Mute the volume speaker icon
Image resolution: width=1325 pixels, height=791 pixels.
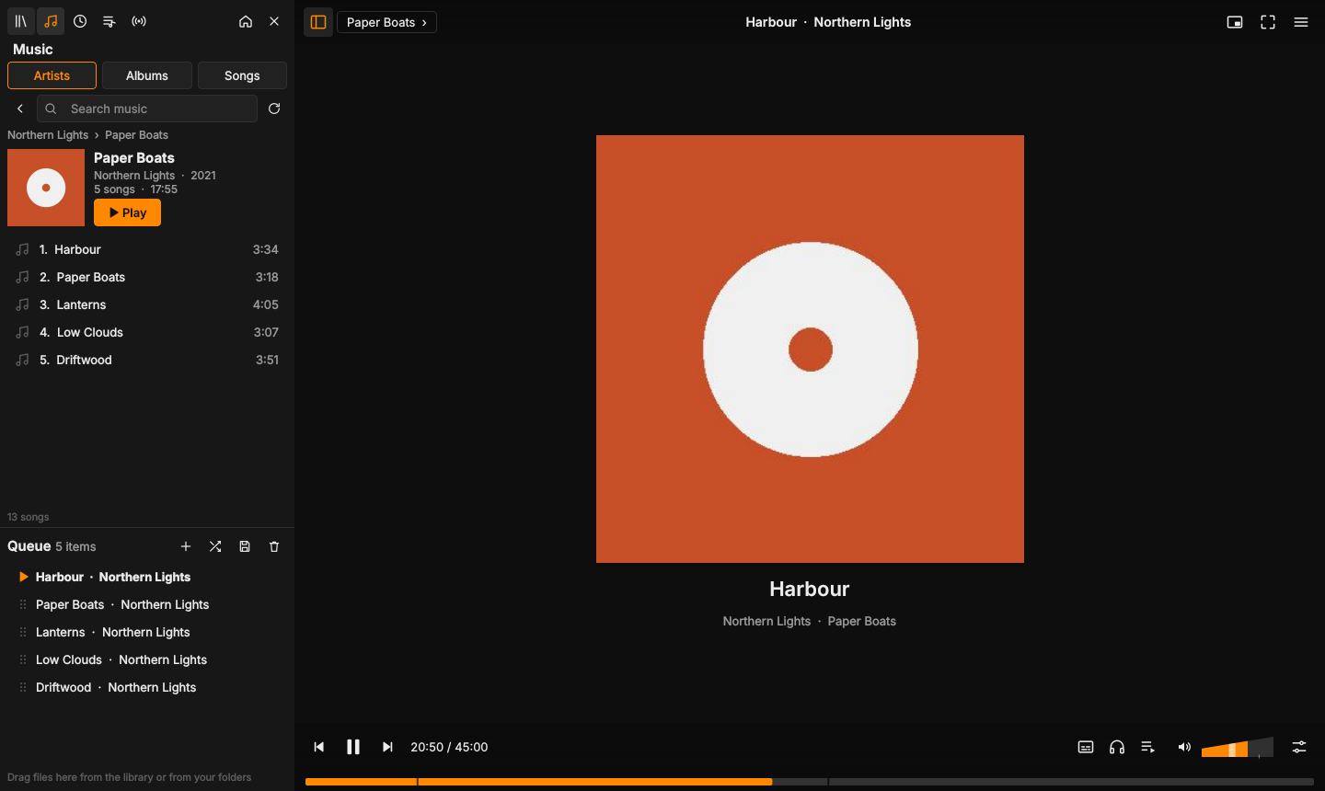click(x=1184, y=747)
